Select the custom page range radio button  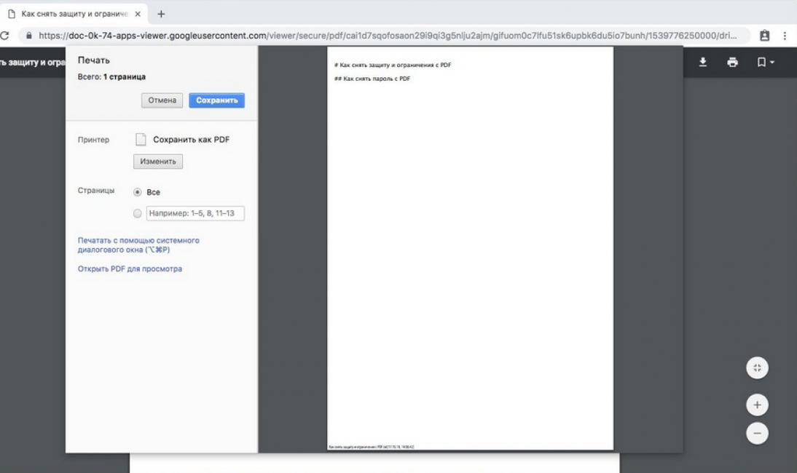point(137,214)
